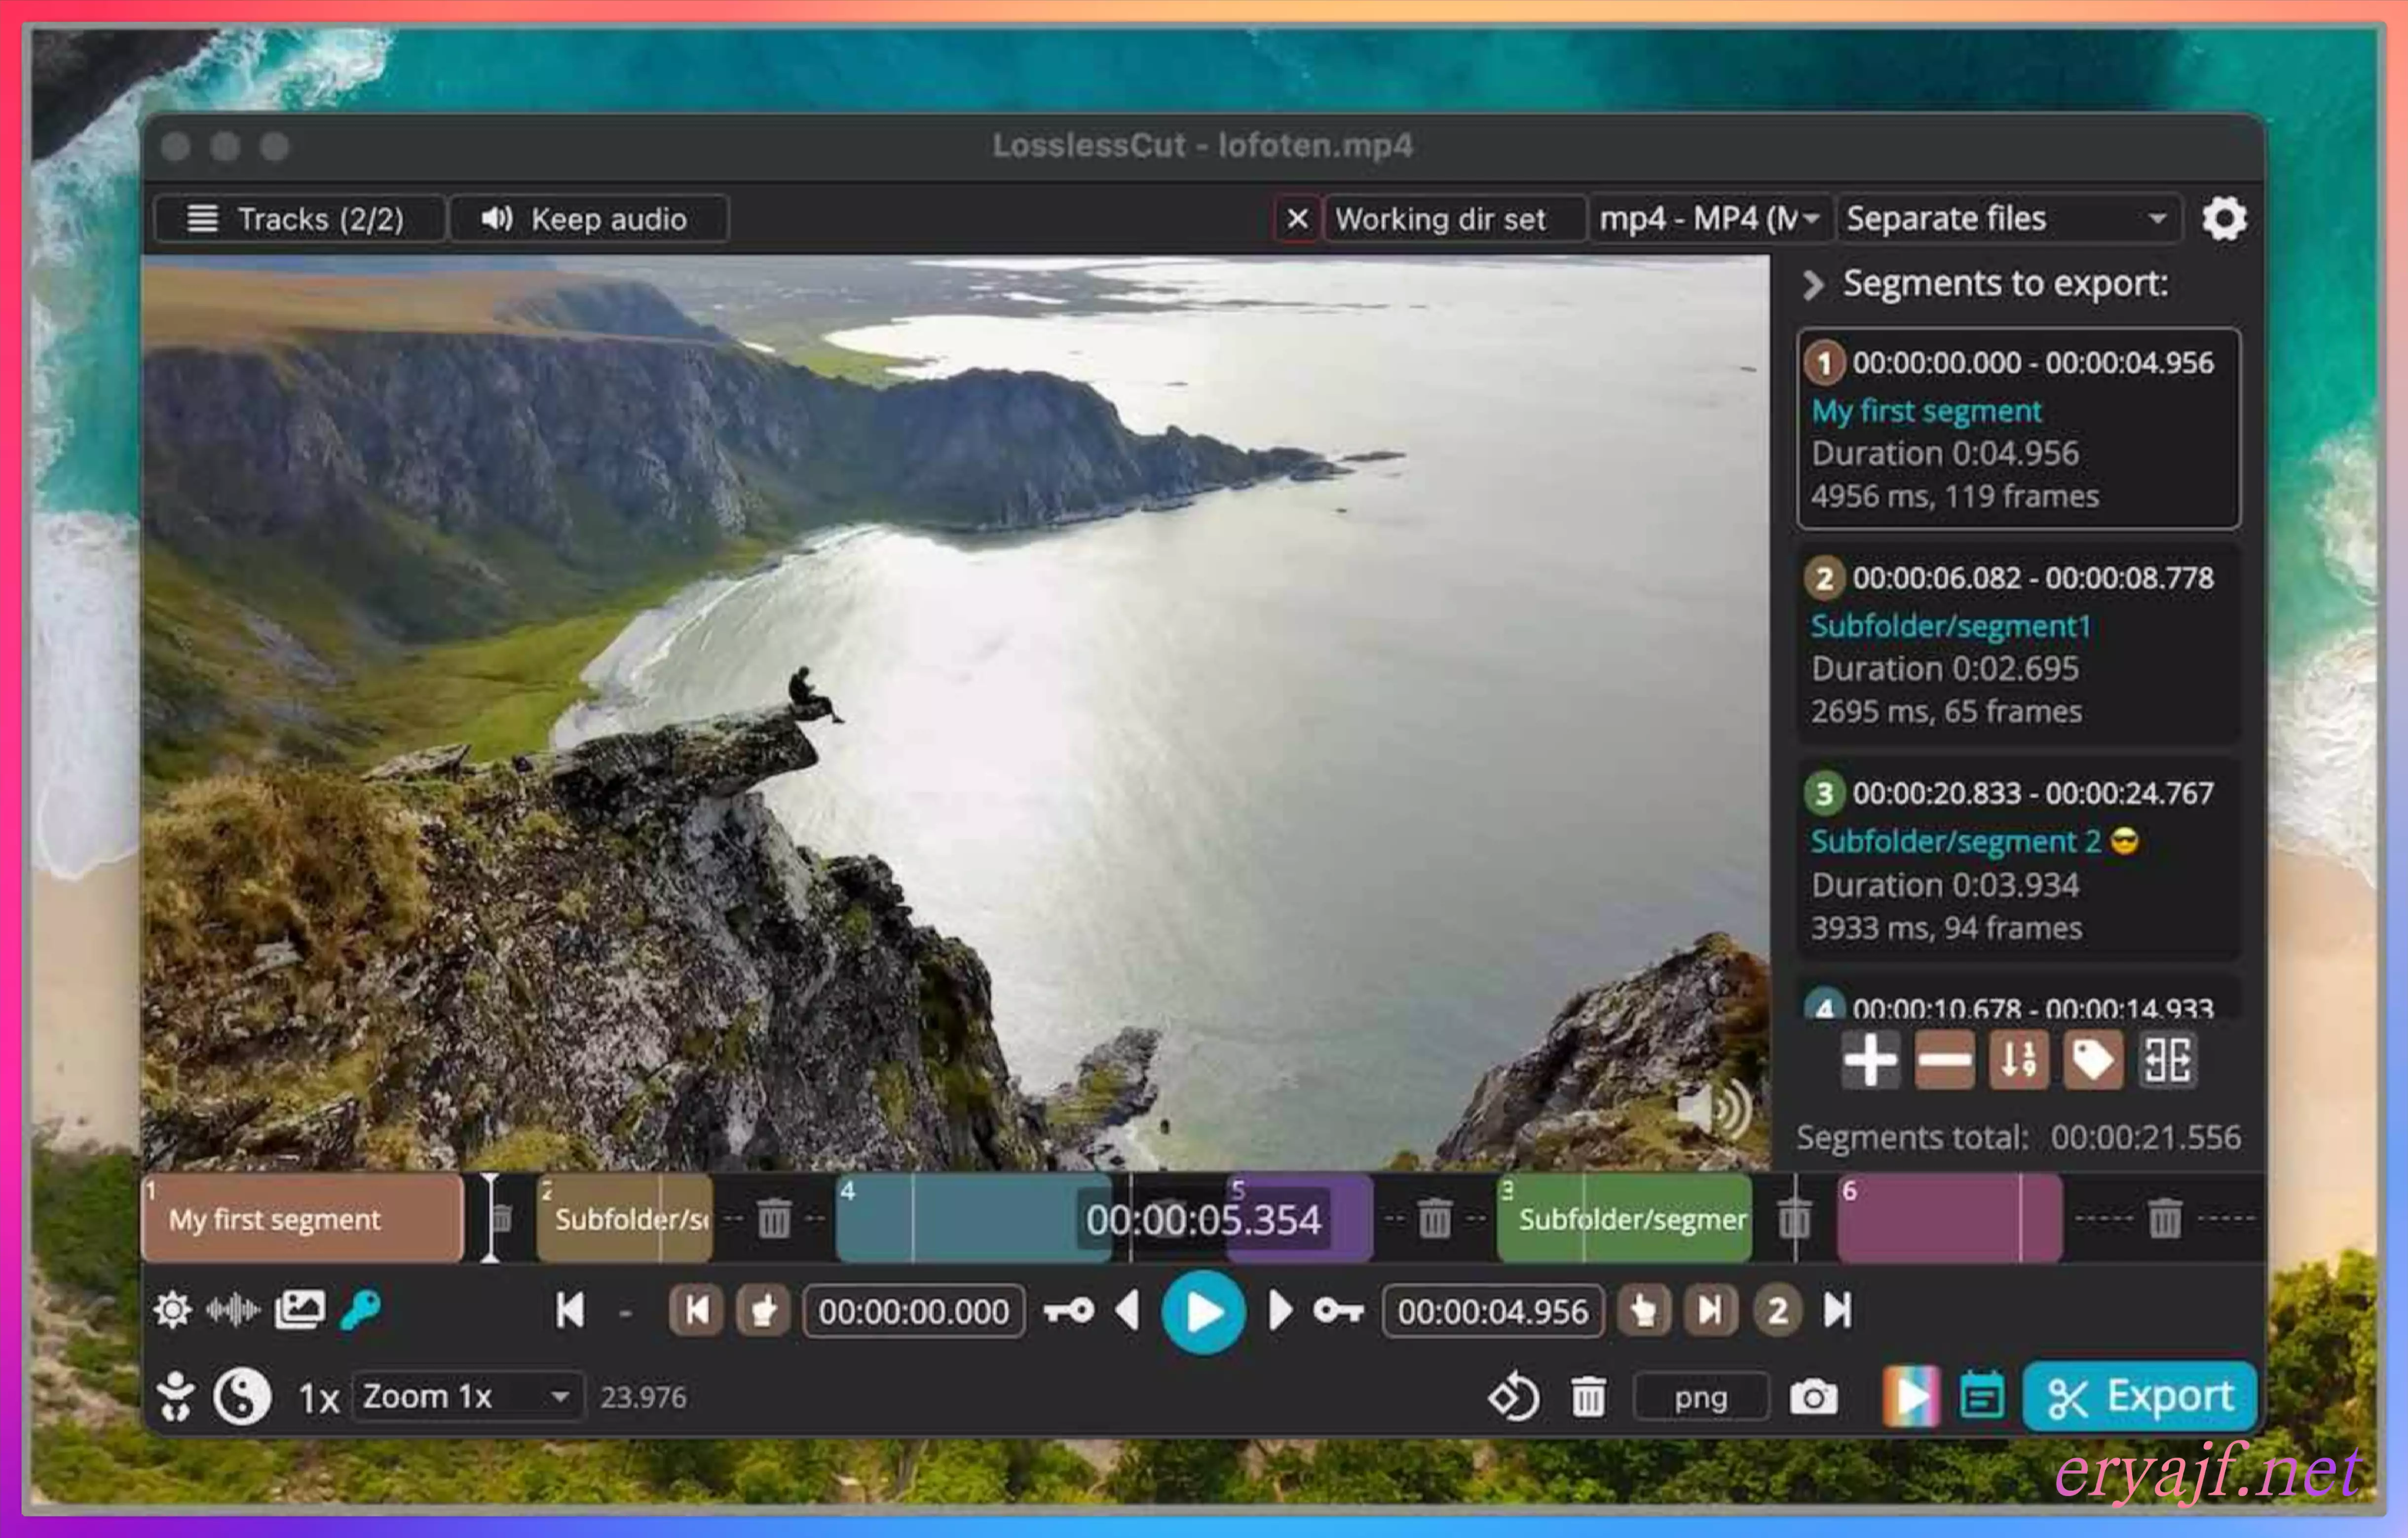Image resolution: width=2408 pixels, height=1538 pixels.
Task: Click the Working dir set button
Action: tap(1440, 219)
